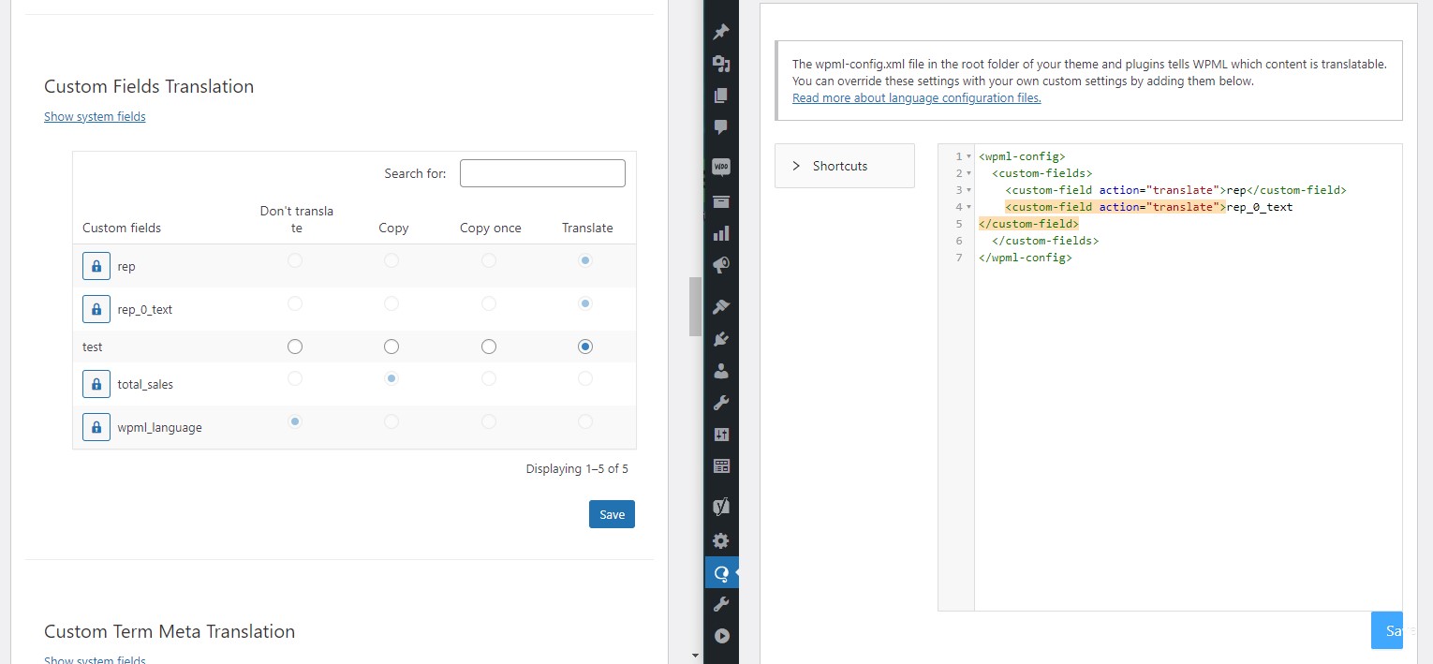
Task: Open the table-layout icon in admin sidebar
Action: tap(721, 466)
